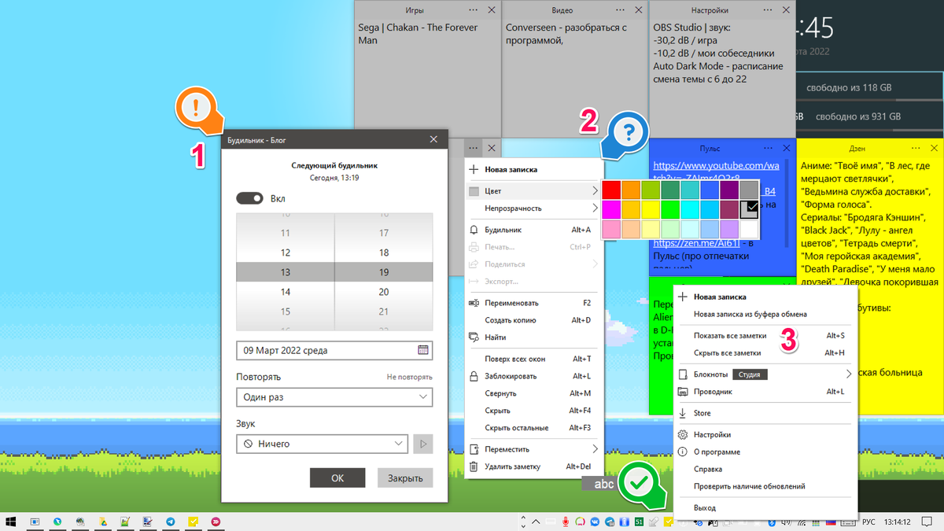The image size is (944, 531).
Task: Click the gear icon in the tray menu
Action: (683, 434)
